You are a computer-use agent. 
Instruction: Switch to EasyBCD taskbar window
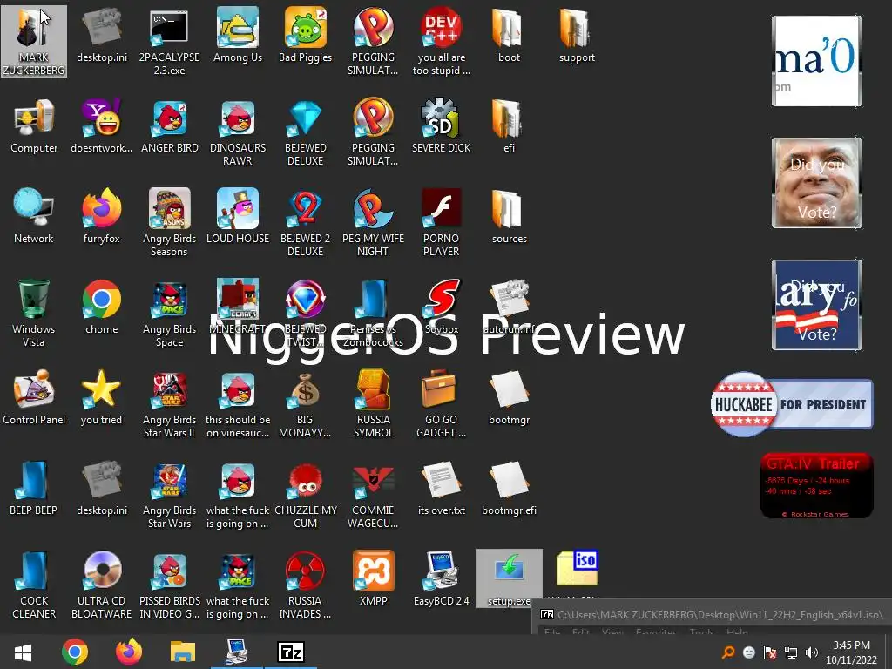click(x=237, y=652)
